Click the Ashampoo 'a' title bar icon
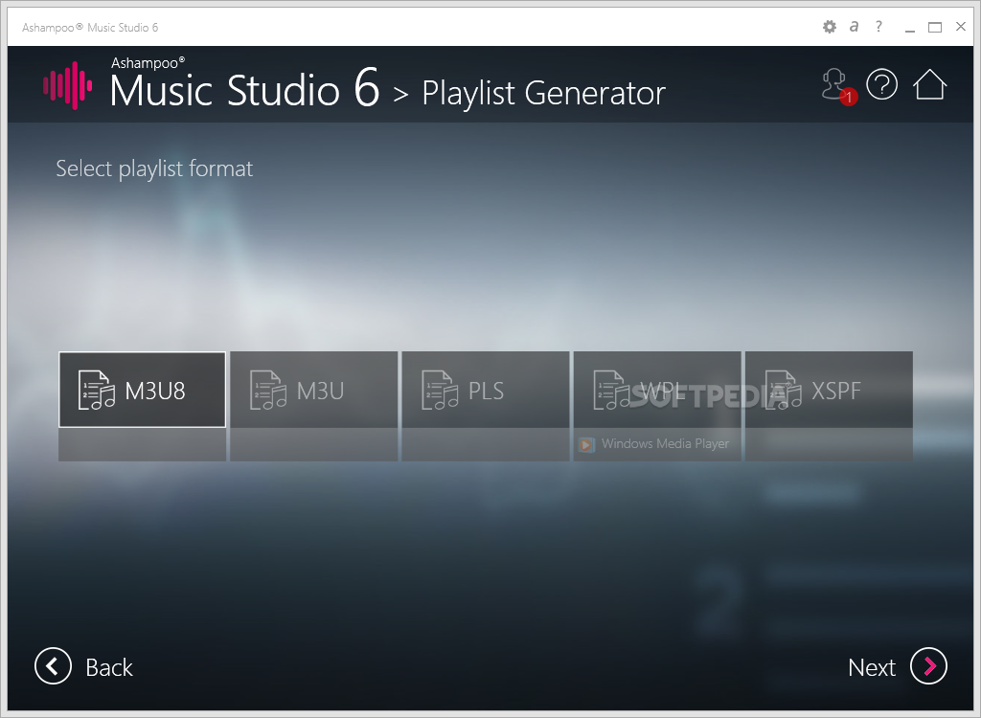Viewport: 981px width, 718px height. click(x=854, y=26)
